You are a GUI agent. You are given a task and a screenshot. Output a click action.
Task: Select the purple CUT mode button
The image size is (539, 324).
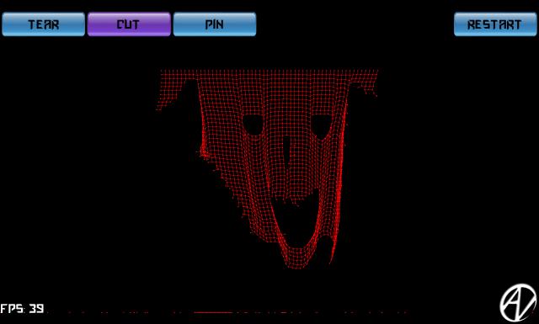[129, 24]
